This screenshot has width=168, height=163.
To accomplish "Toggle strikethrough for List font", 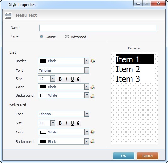I will 78,79.
